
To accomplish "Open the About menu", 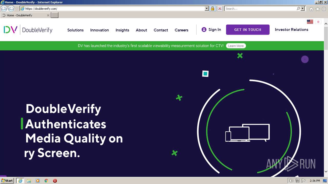I will tap(141, 30).
